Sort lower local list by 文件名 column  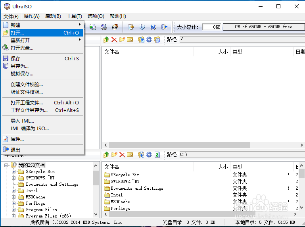[x=148, y=167]
